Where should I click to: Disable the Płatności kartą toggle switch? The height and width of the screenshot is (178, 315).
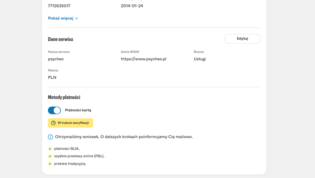(54, 110)
